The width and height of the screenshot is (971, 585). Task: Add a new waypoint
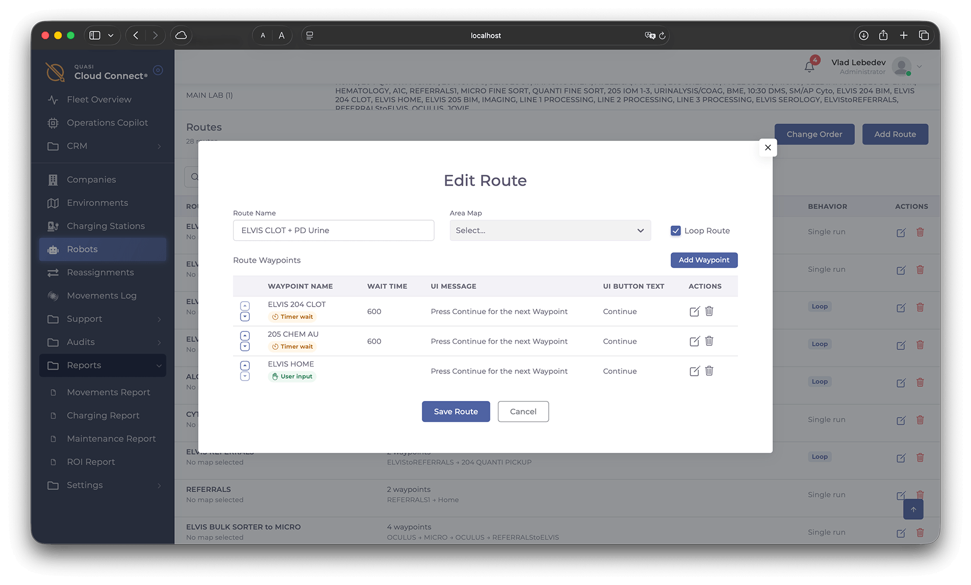tap(704, 260)
